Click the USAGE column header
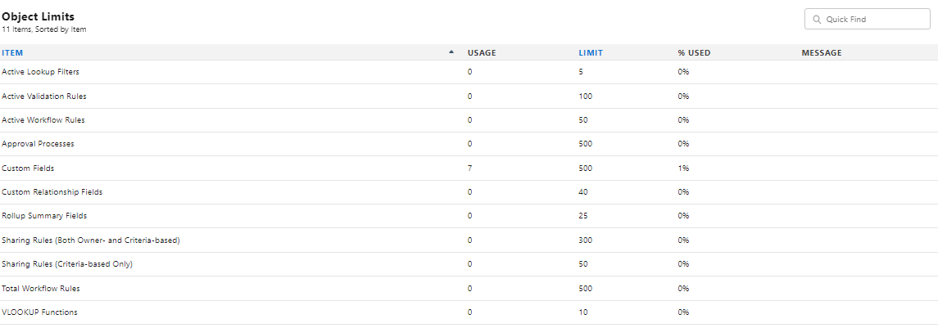Viewport: 938px width, 328px height. [481, 52]
